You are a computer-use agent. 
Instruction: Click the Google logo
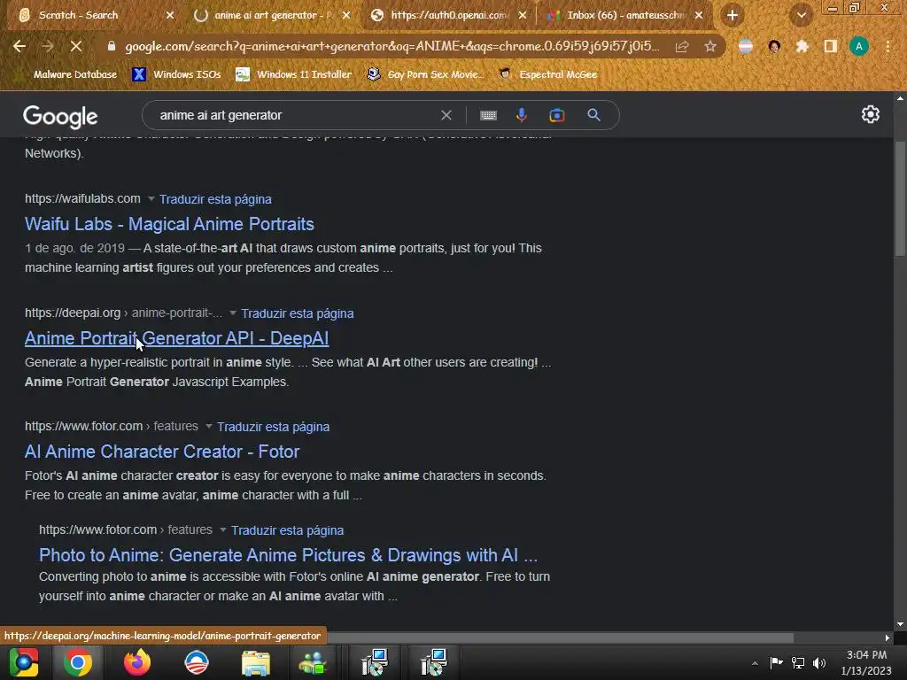pos(60,116)
